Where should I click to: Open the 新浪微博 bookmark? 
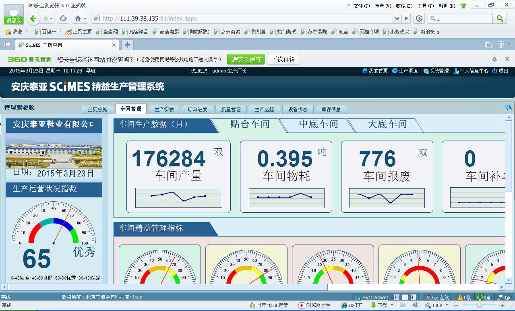426,31
